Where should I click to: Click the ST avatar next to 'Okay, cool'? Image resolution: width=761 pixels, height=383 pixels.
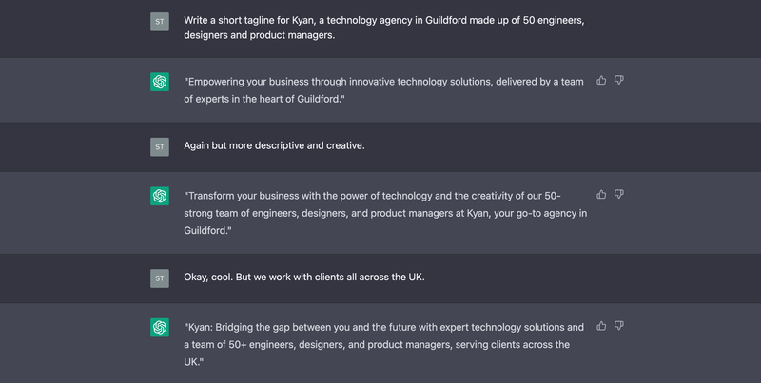coord(160,278)
